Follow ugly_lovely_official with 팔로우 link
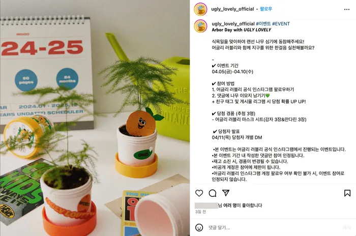 coord(266,9)
